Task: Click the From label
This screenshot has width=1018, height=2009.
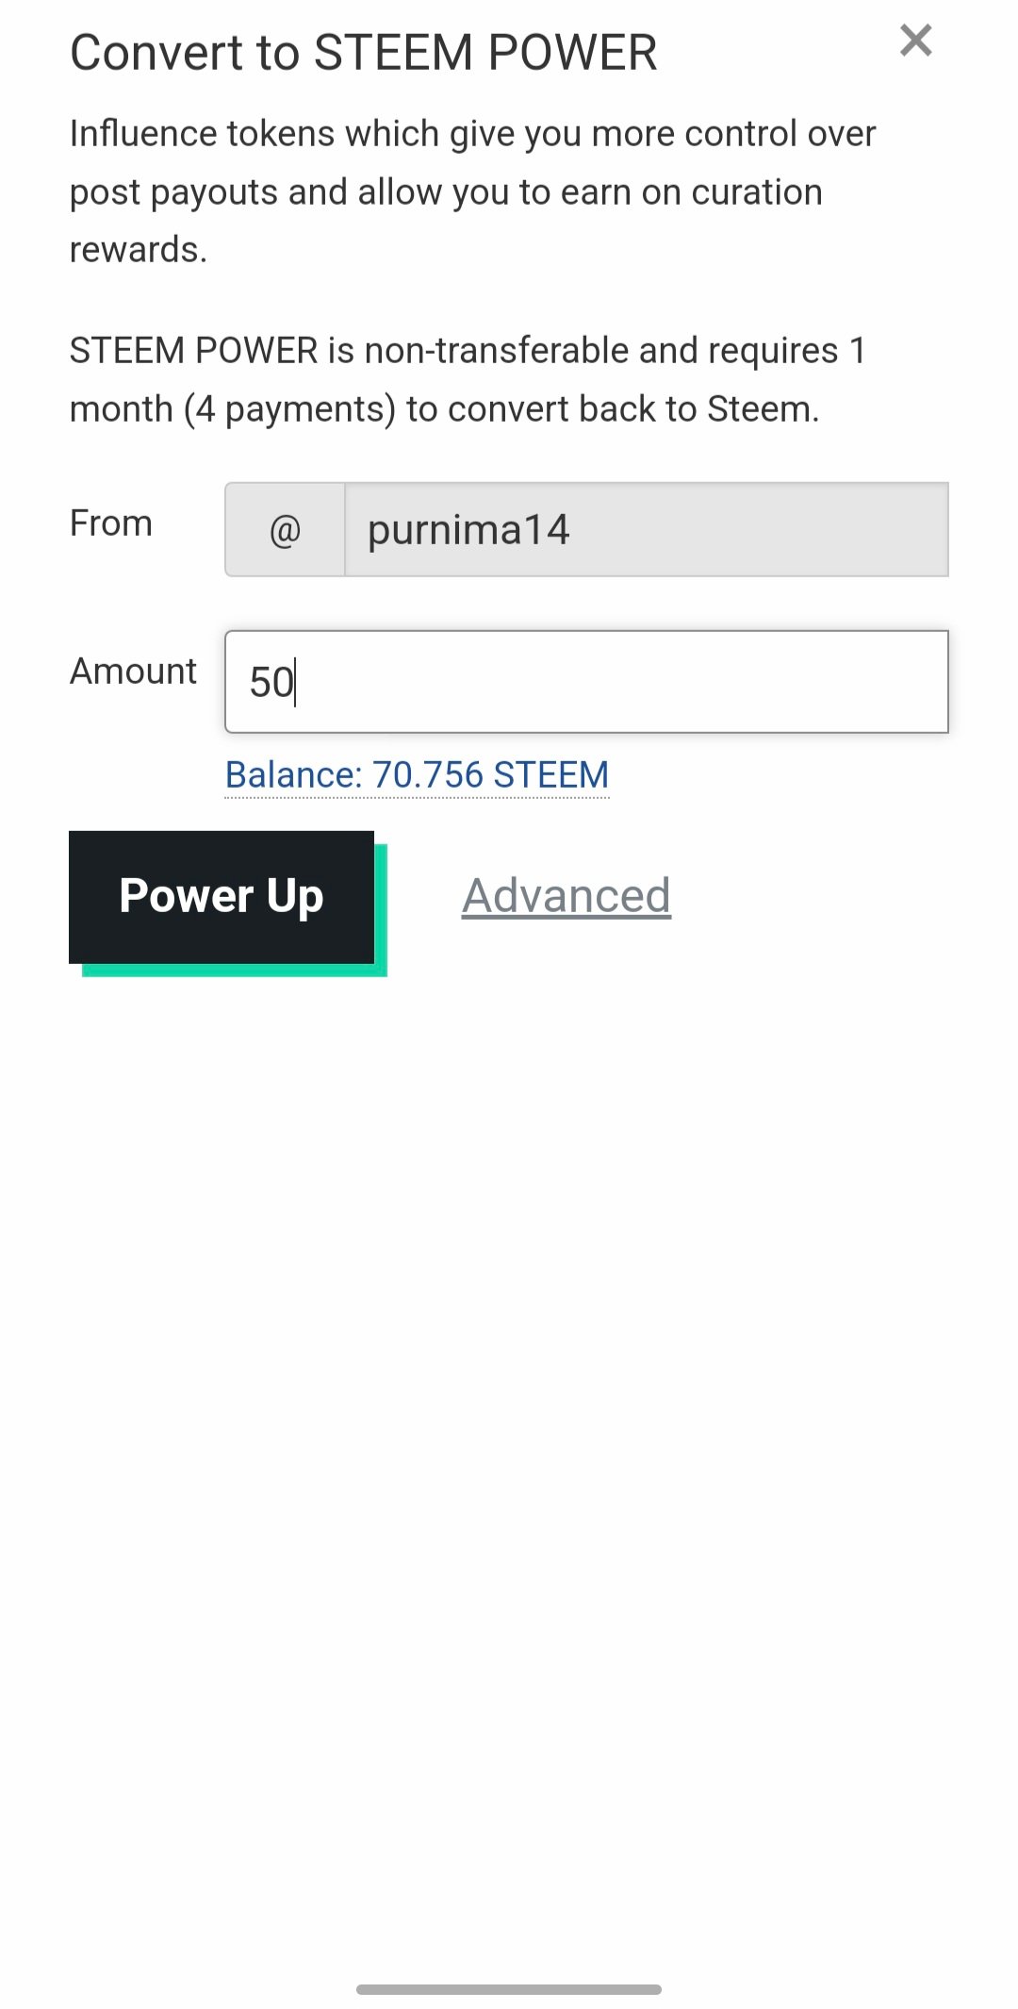Action: click(x=111, y=523)
